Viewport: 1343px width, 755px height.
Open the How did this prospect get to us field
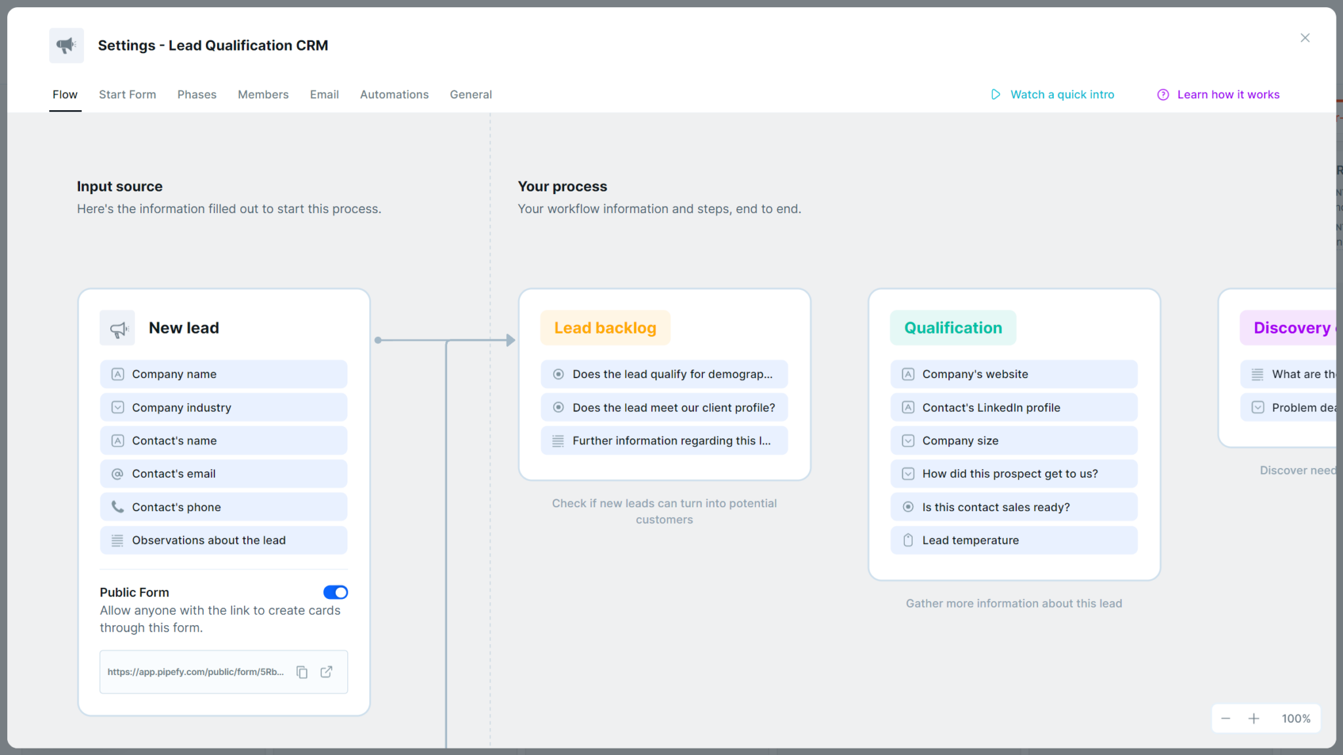pos(1014,473)
